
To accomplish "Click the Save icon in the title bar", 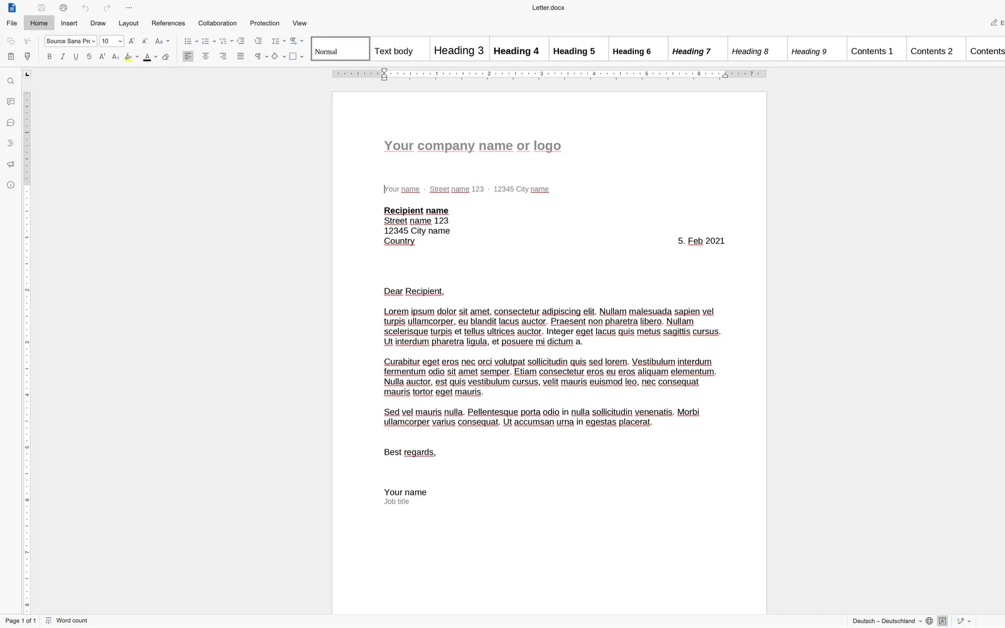I will (41, 8).
